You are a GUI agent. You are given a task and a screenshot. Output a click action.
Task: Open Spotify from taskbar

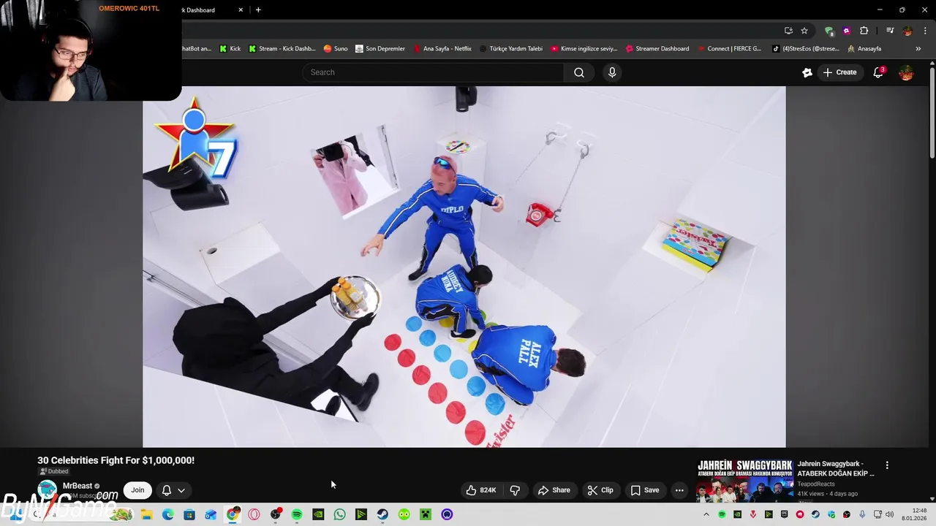pos(297,514)
